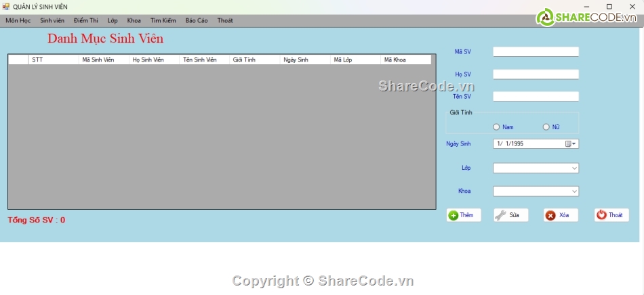This screenshot has width=644, height=295.
Task: Click the red power Thoát icon
Action: [x=601, y=215]
